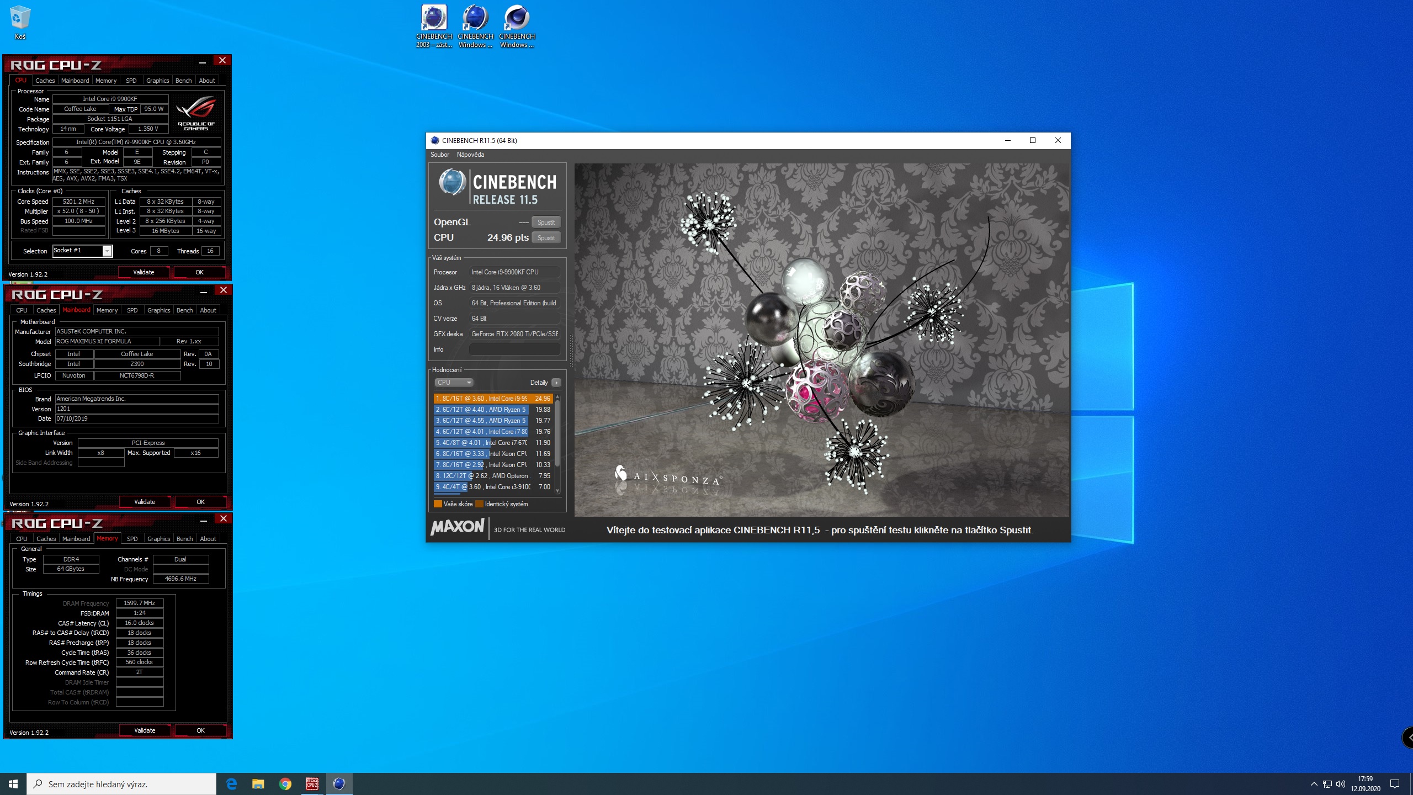
Task: Minimize the top CPU-Z window
Action: coord(203,62)
